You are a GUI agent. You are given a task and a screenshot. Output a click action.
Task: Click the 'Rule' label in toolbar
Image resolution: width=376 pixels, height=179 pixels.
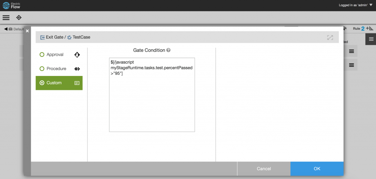tap(356, 29)
